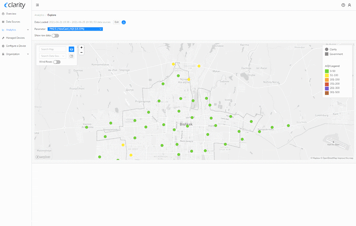Toggle Government data sources in legend
The height and width of the screenshot is (226, 356).
327,54
